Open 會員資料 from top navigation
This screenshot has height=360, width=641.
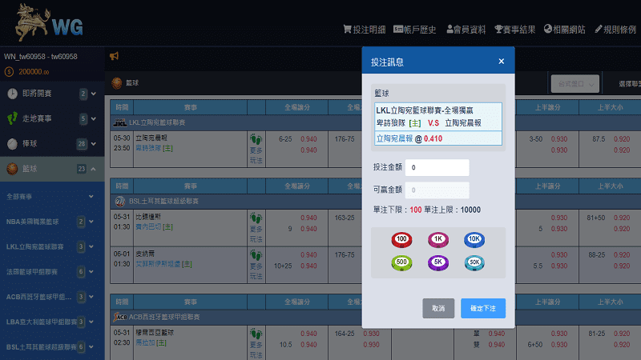click(466, 30)
